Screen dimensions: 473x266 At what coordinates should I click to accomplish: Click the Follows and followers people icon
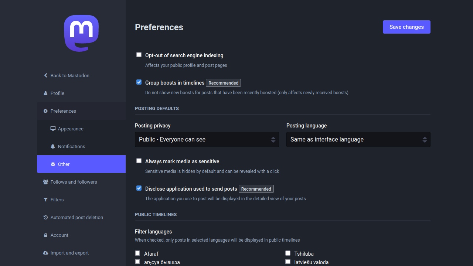coord(45,182)
